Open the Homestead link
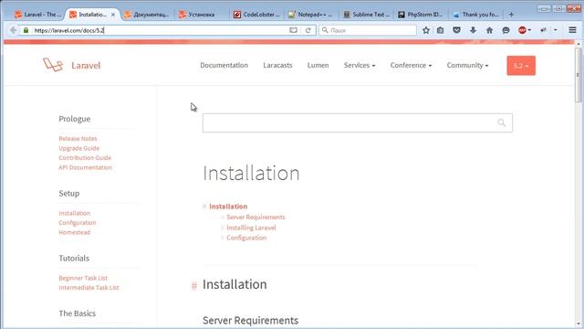 pyautogui.click(x=75, y=232)
